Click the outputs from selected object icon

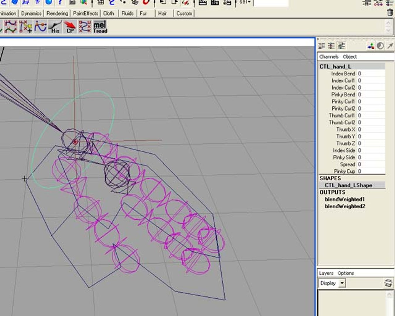[x=174, y=3]
